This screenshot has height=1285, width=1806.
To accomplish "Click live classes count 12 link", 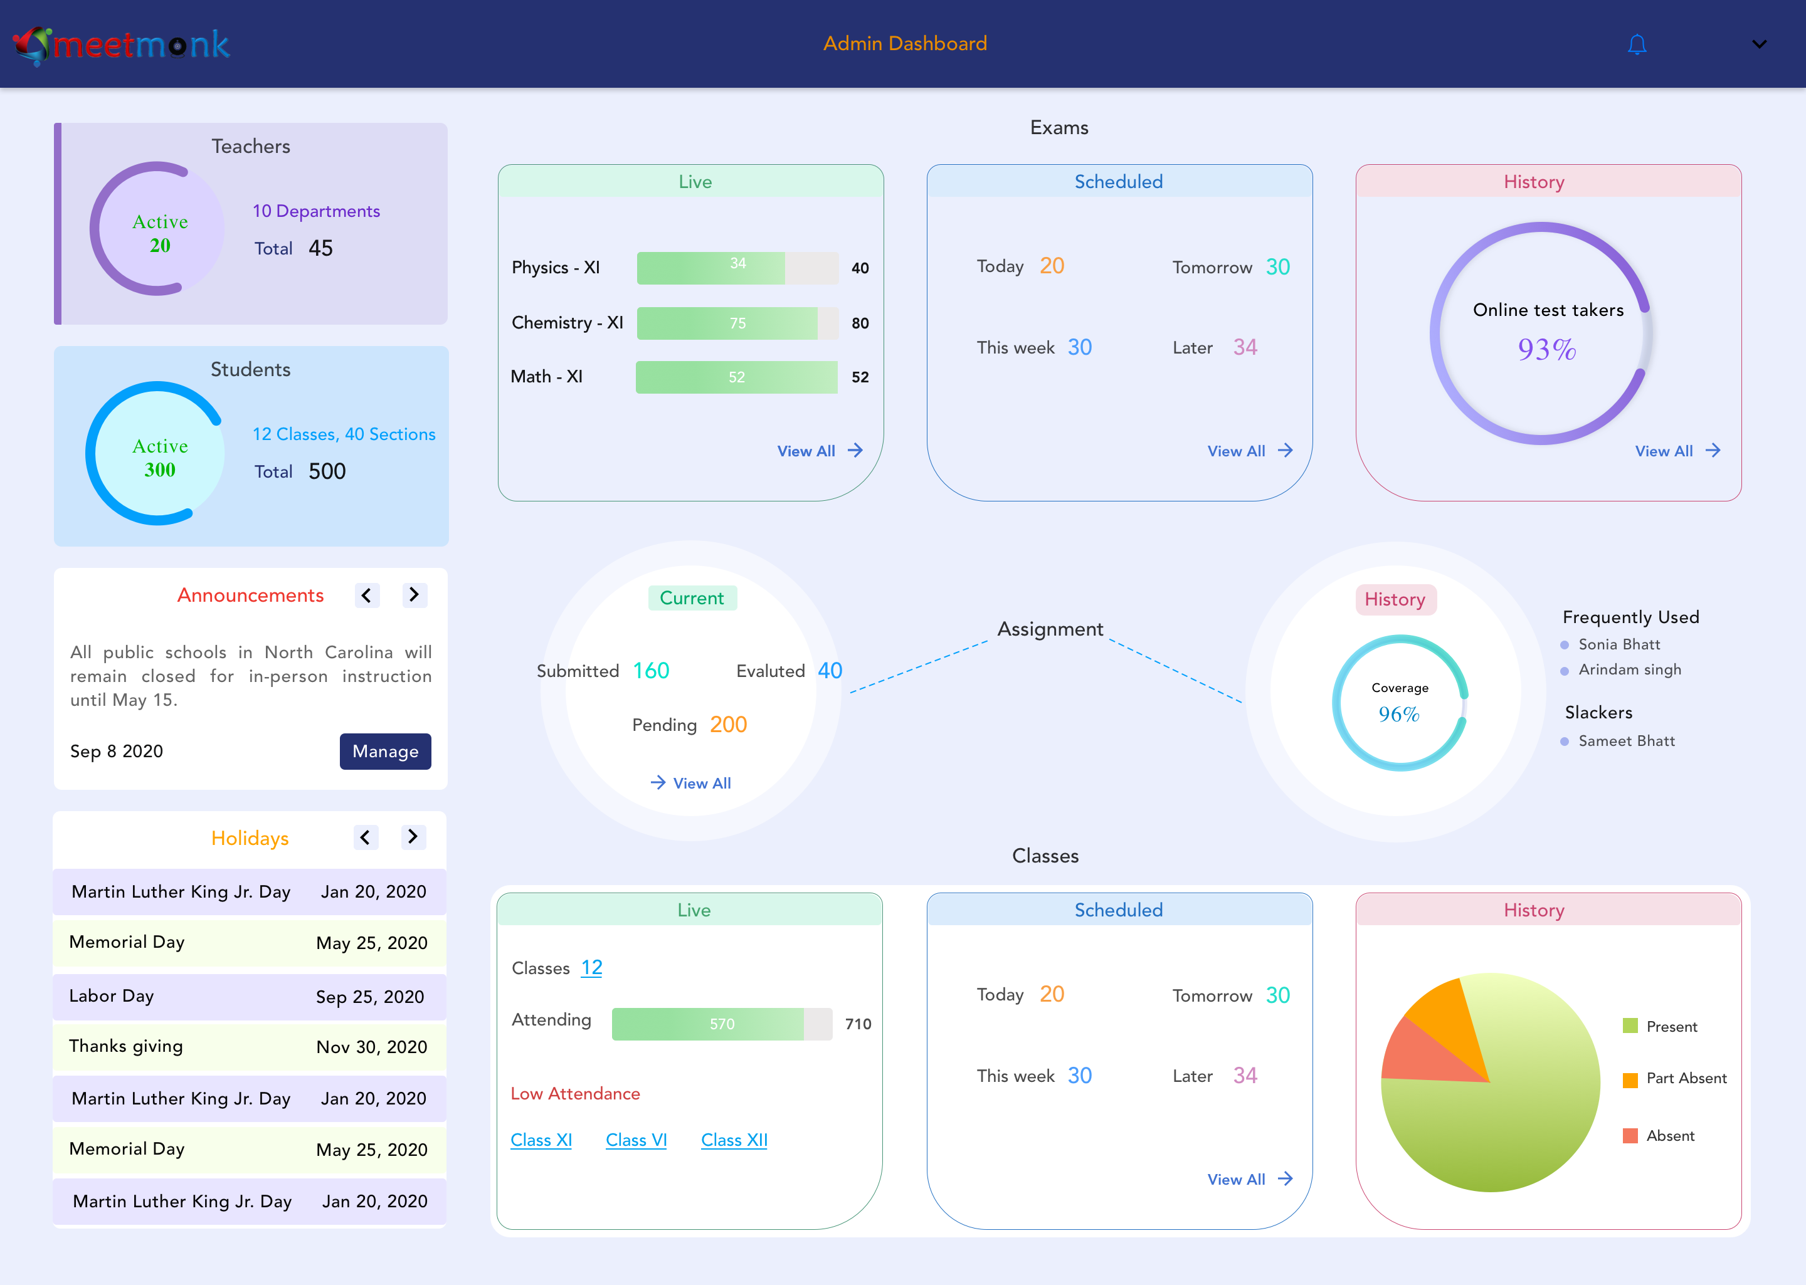I will coord(591,968).
